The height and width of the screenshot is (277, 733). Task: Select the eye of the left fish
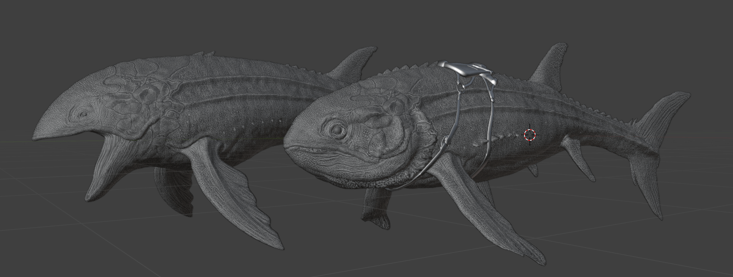point(83,115)
